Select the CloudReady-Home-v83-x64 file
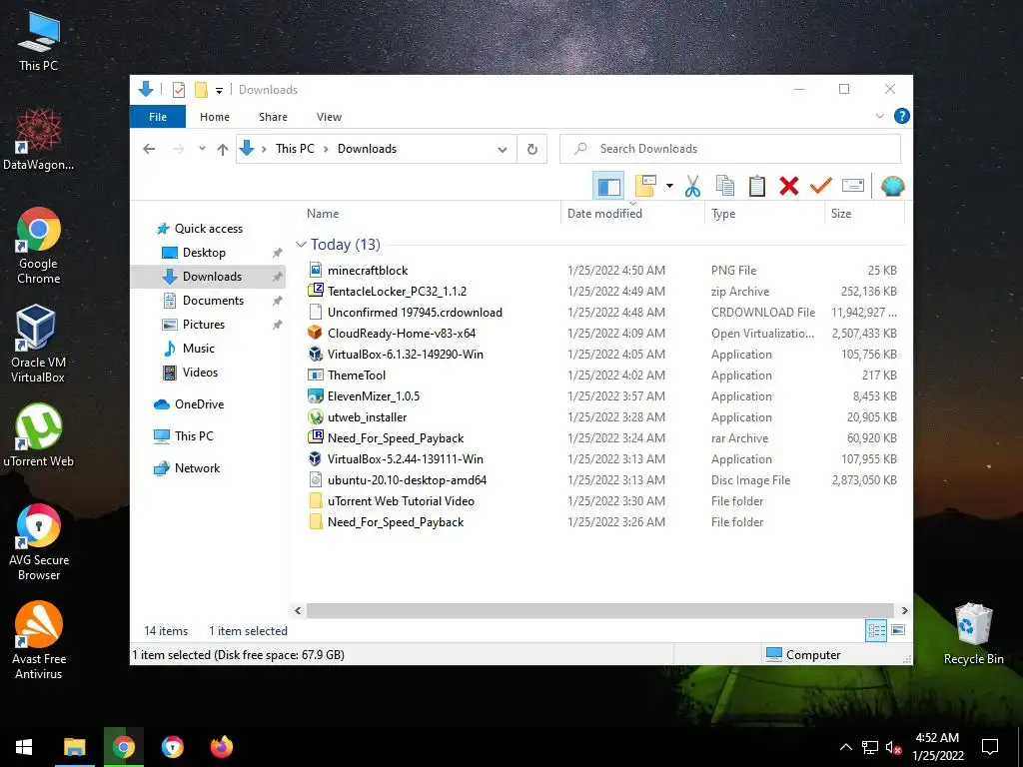 coord(402,334)
